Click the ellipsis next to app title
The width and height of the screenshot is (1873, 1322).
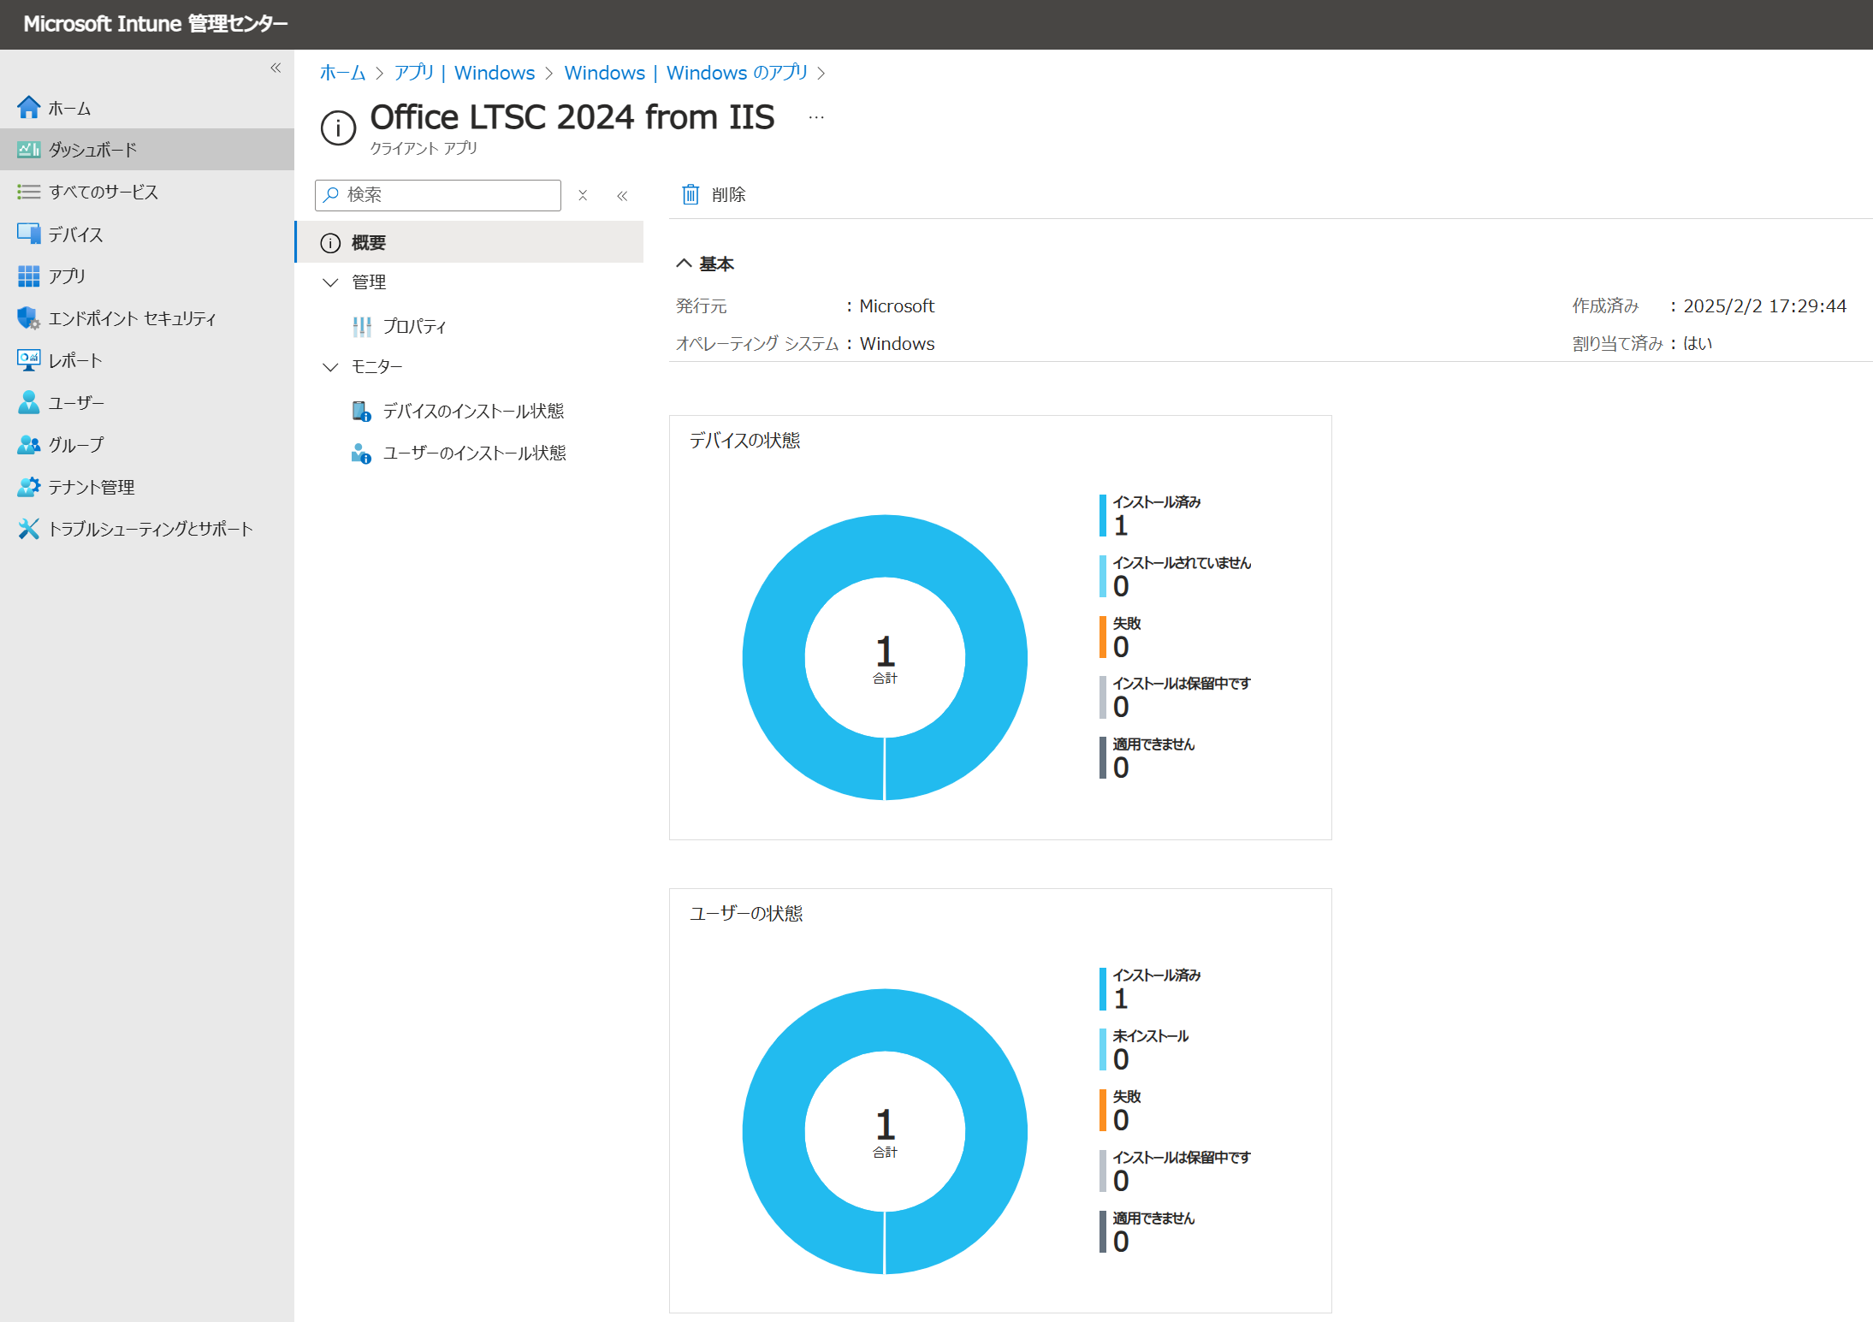816,117
